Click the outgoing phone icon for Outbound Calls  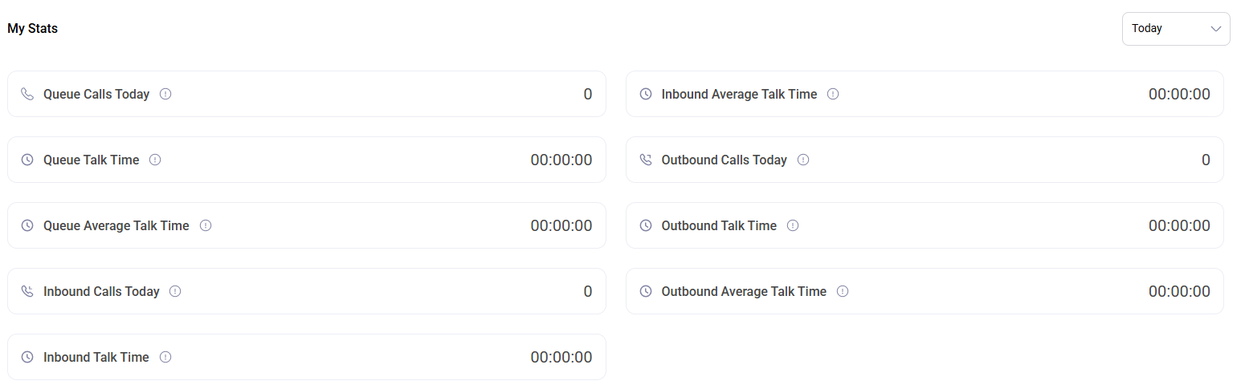click(646, 160)
